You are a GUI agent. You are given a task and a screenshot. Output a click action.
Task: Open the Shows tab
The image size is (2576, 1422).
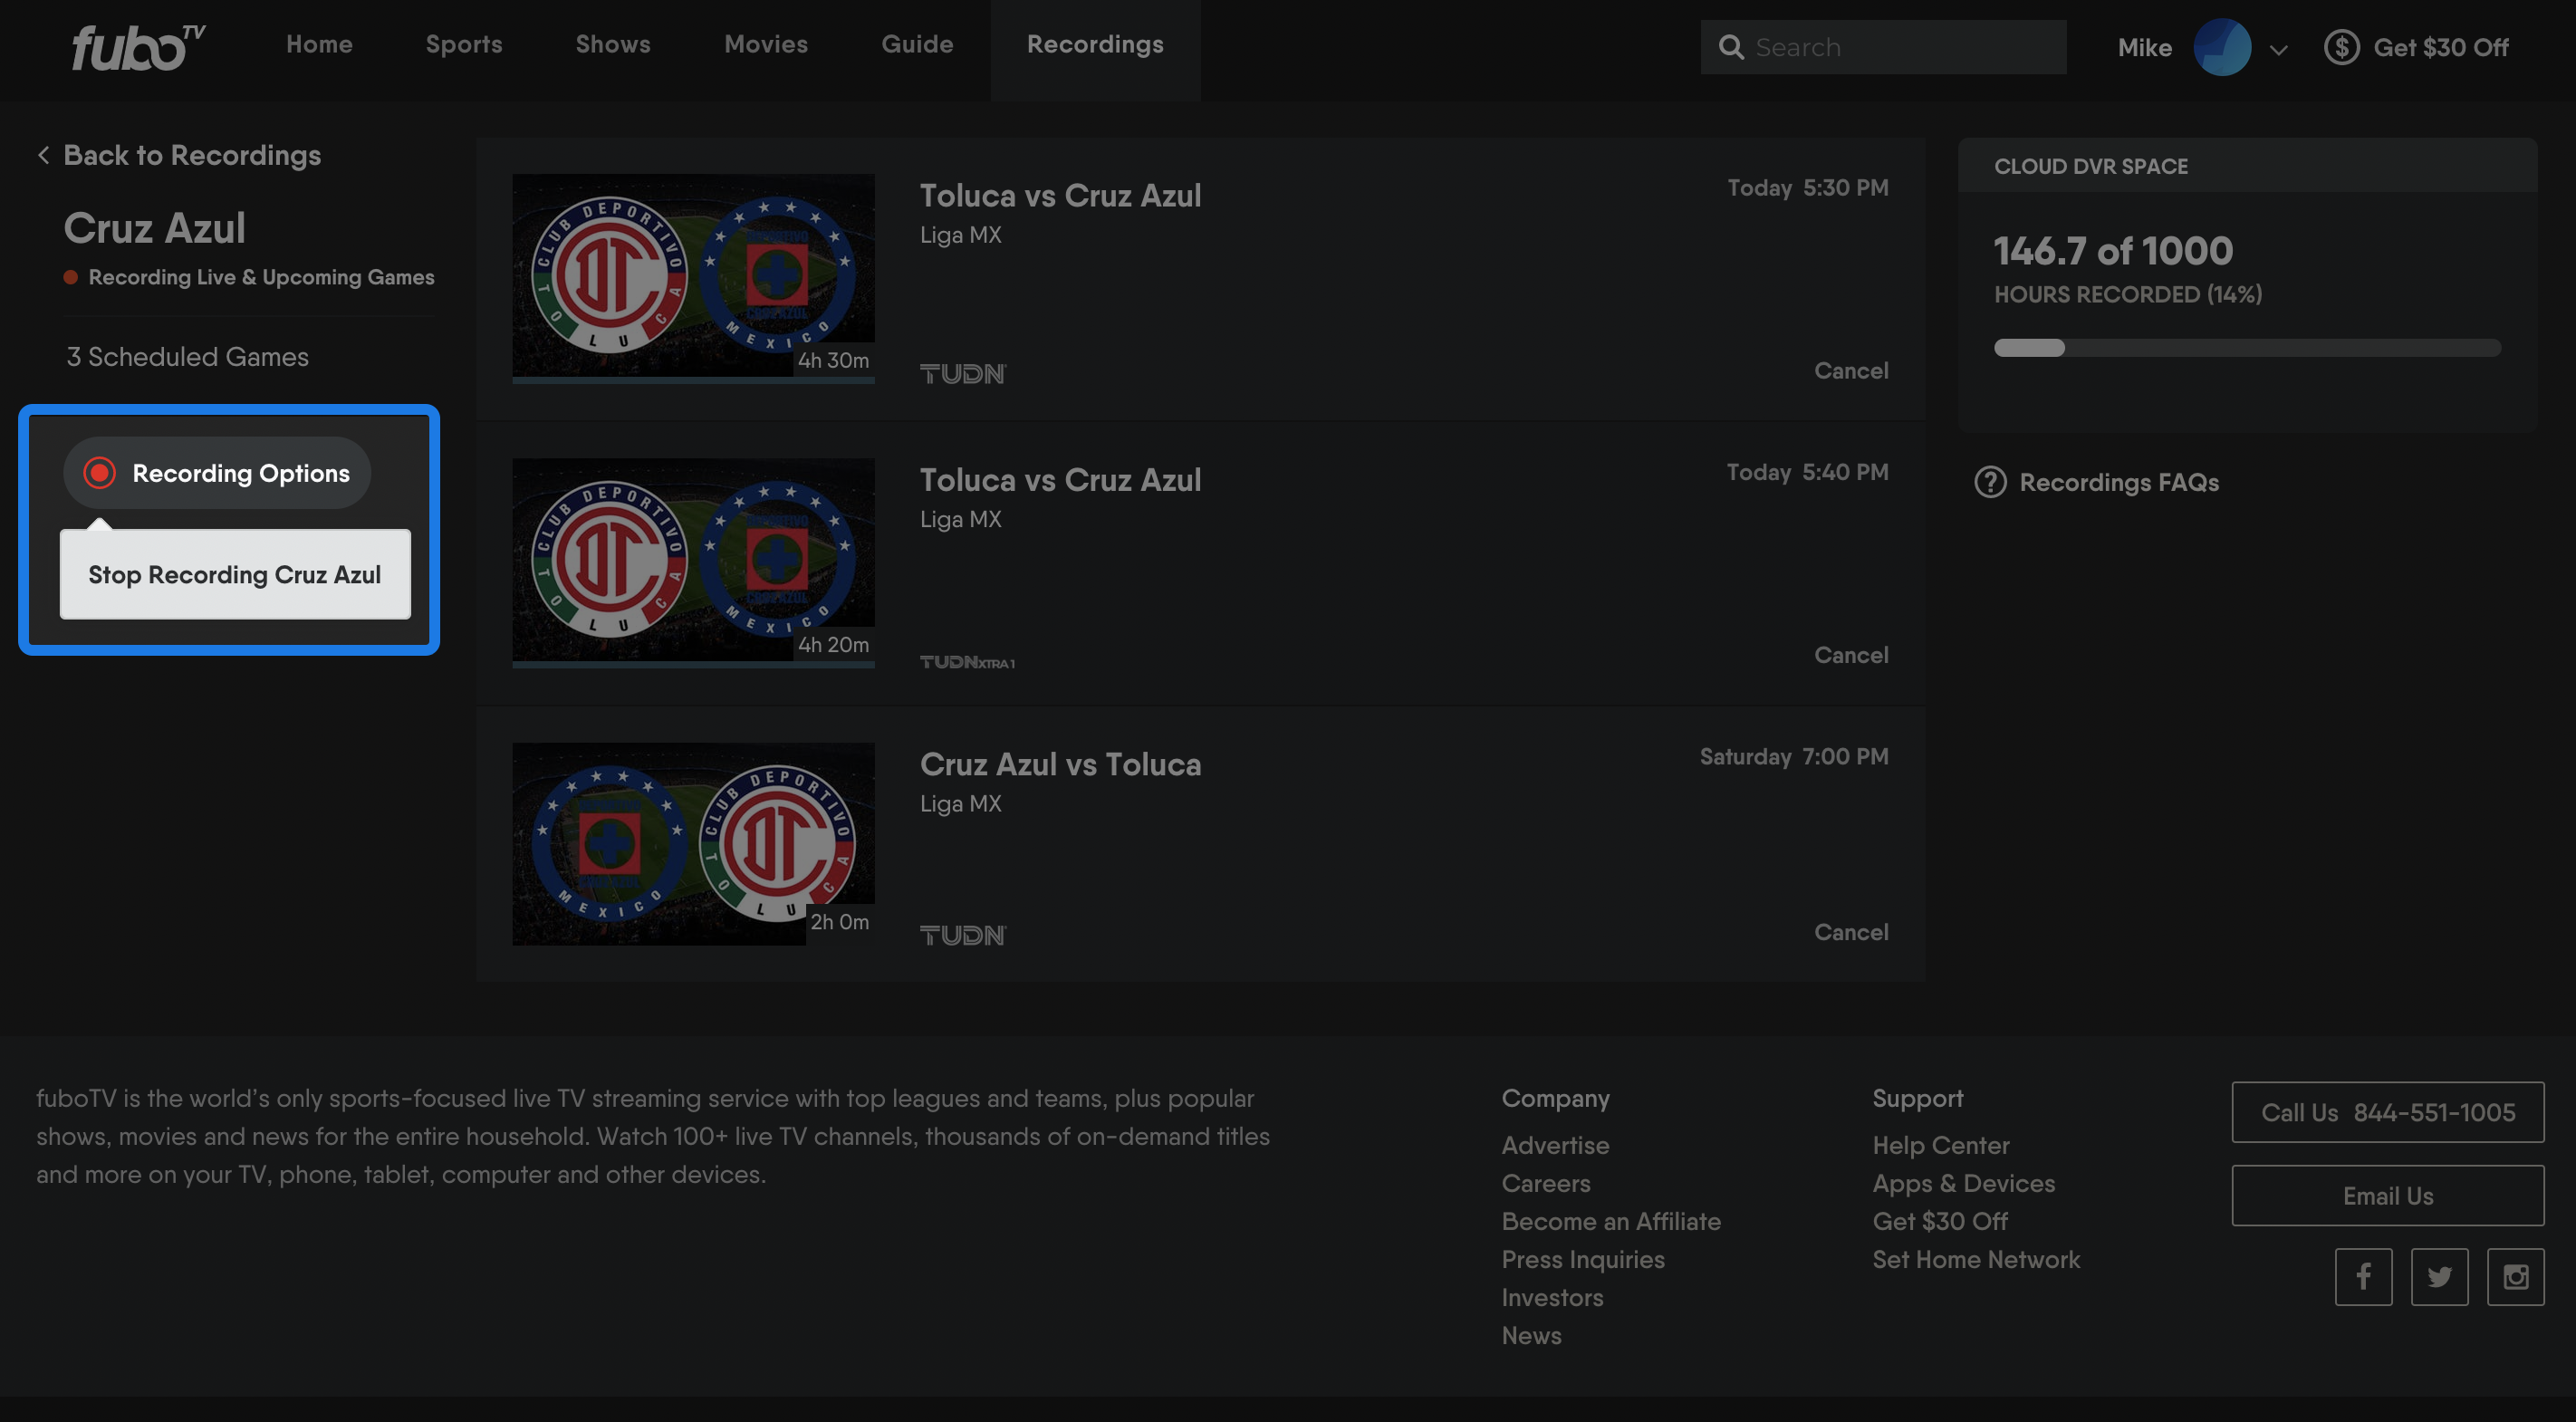point(613,44)
